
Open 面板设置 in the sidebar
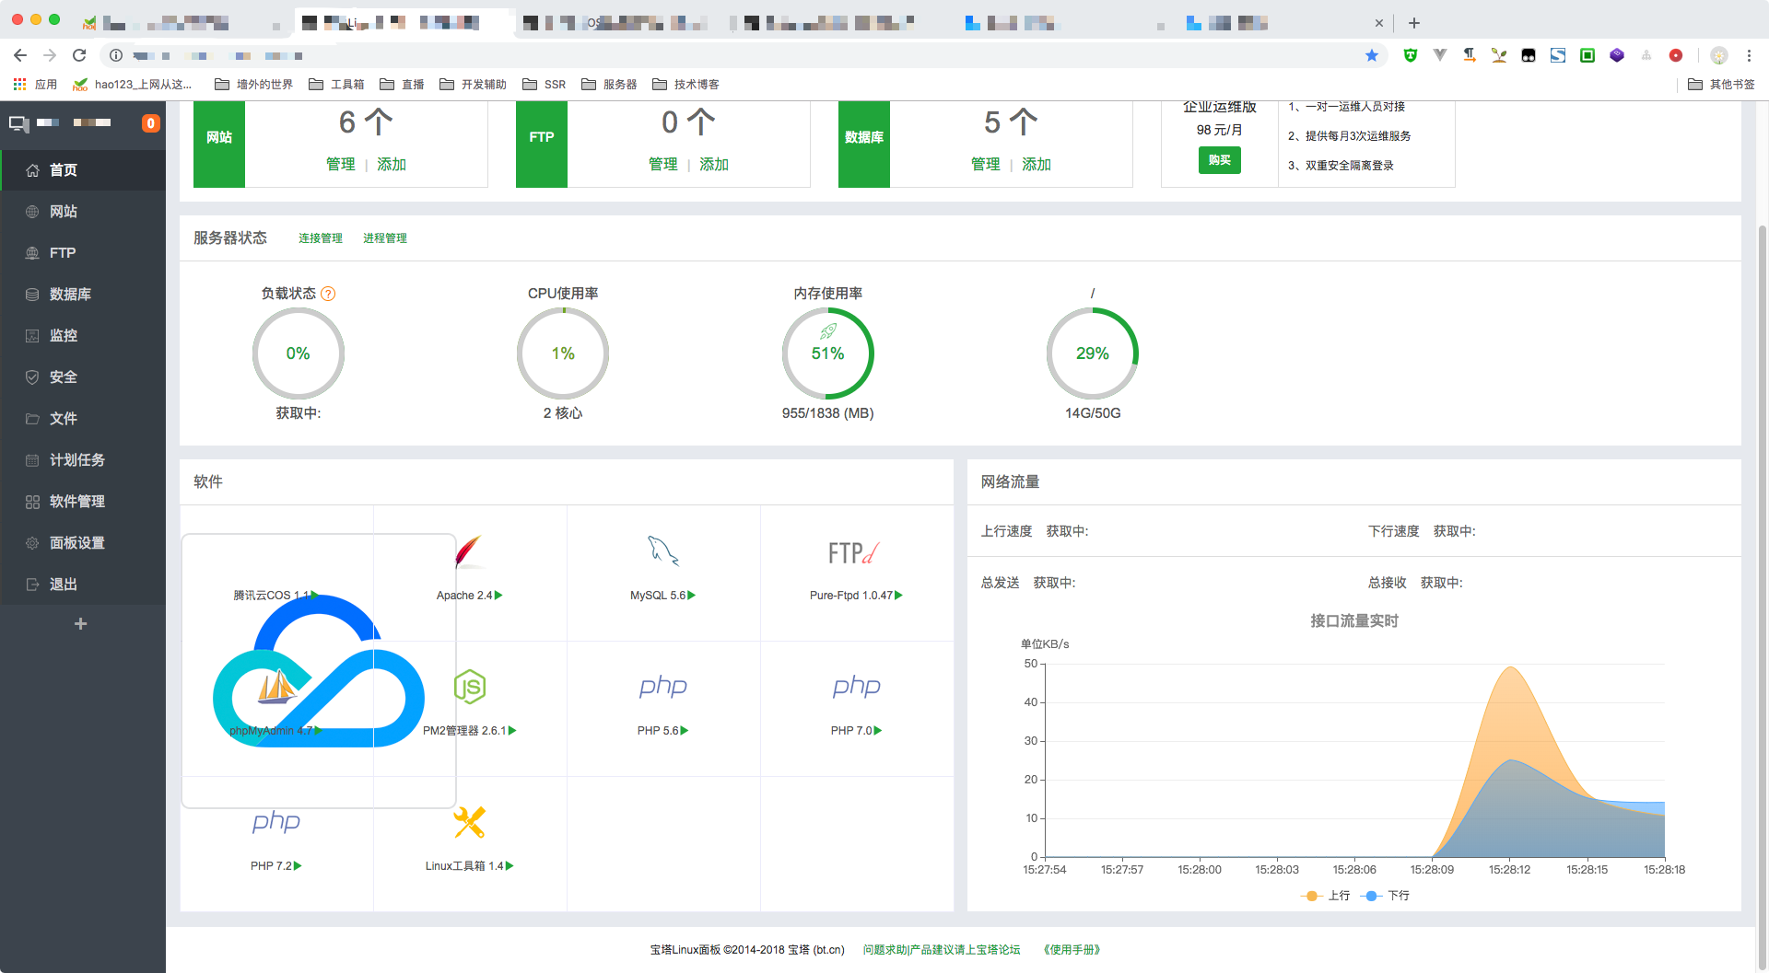coord(83,543)
